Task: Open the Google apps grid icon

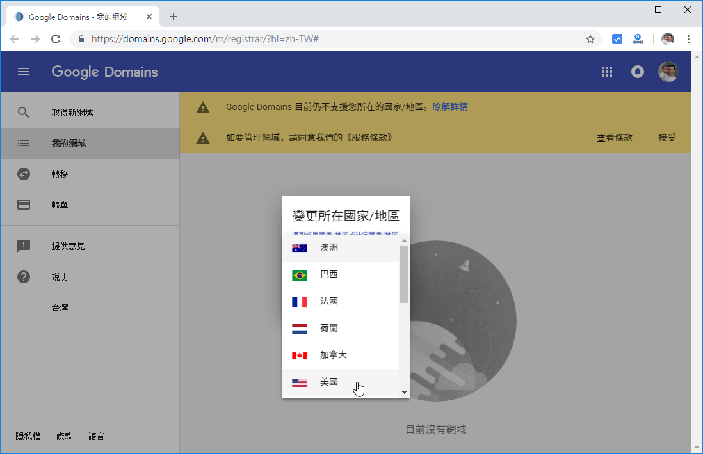Action: coord(606,72)
